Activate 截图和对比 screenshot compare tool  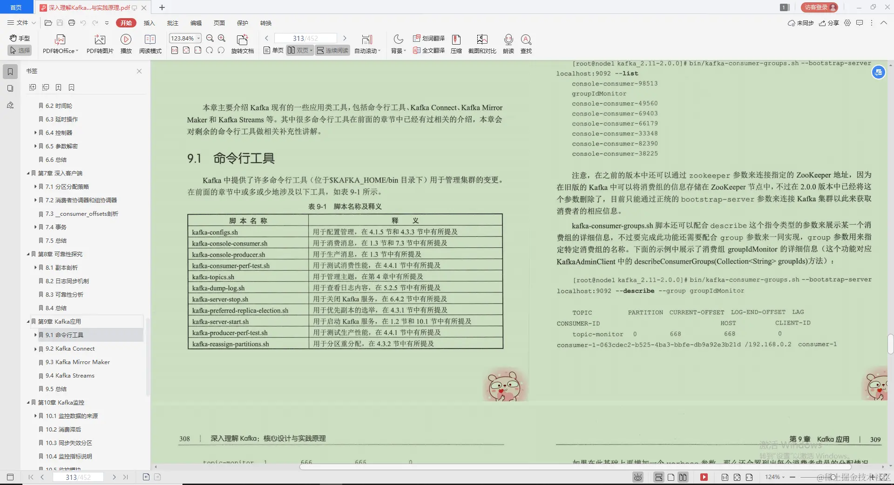point(482,43)
